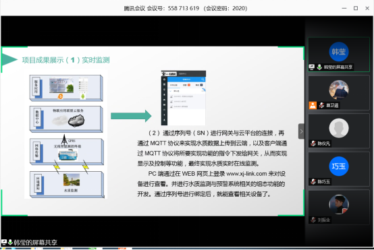Click screen-share icon at bottom-left of shared view
The width and height of the screenshot is (374, 250).
pyautogui.click(x=4, y=242)
